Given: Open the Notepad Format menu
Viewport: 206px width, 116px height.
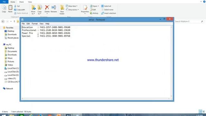Looking at the screenshot, I should coord(34,24).
